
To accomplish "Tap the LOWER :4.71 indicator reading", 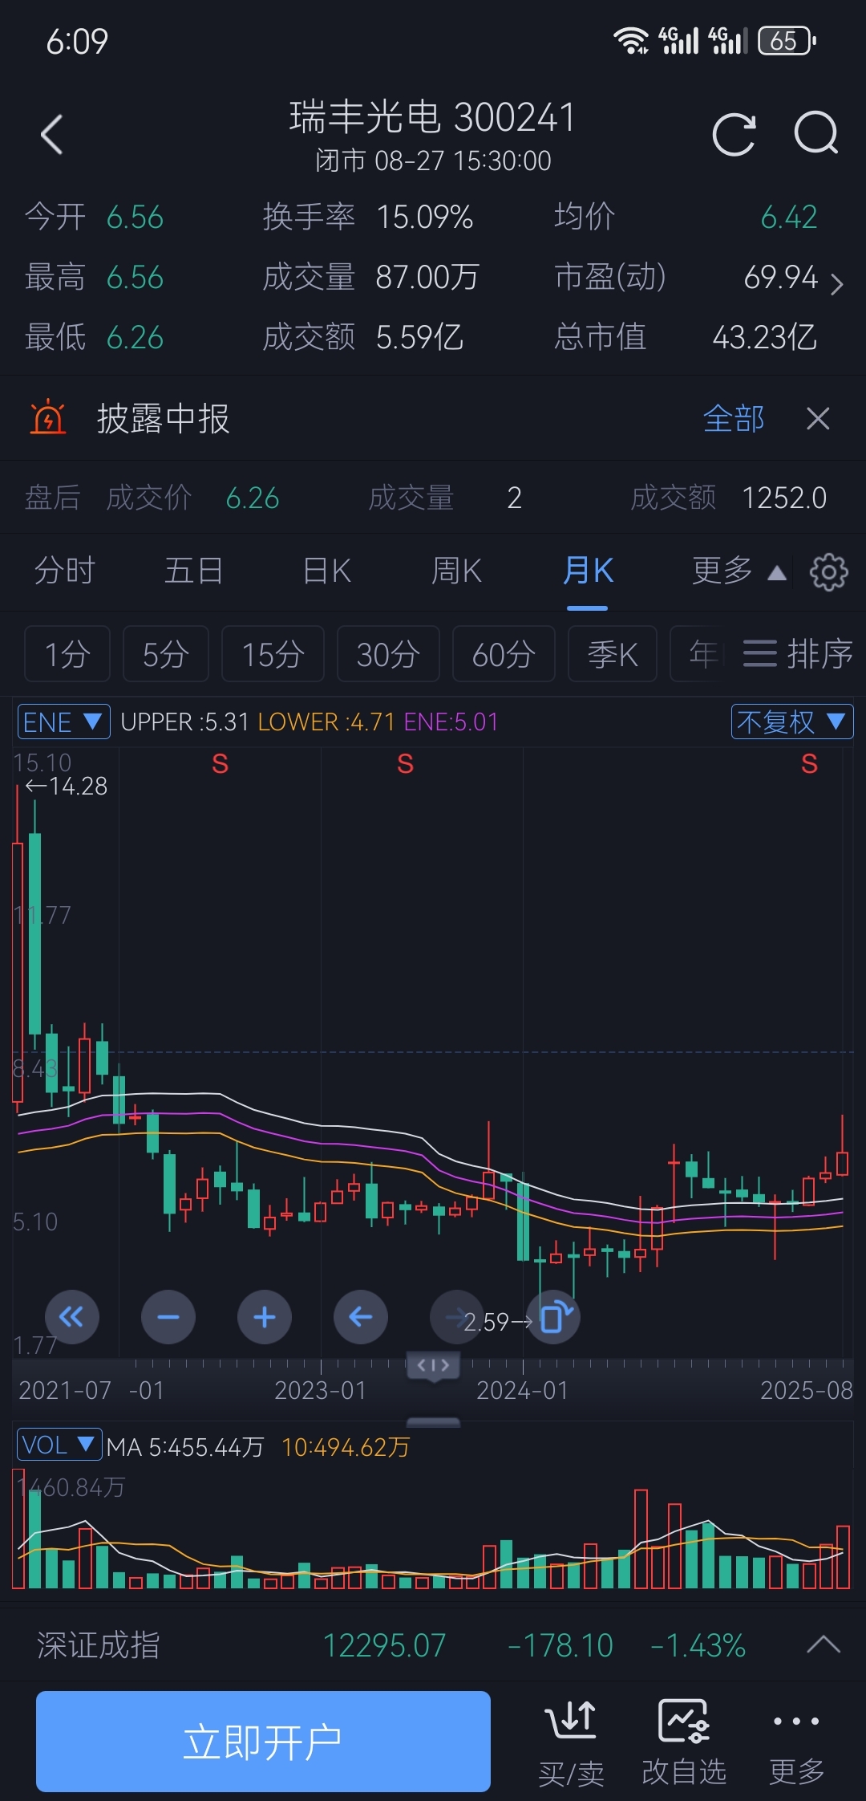I will click(x=326, y=722).
